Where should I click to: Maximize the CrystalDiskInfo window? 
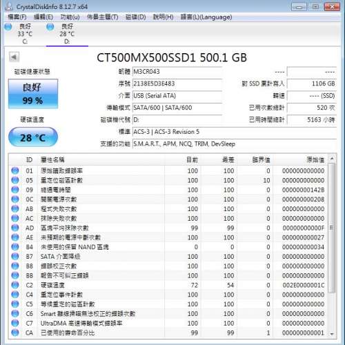pyautogui.click(x=315, y=7)
